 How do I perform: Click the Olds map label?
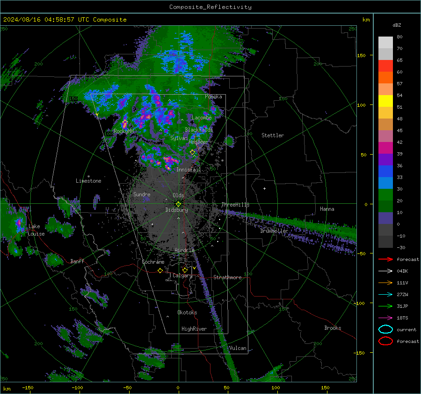(x=178, y=195)
